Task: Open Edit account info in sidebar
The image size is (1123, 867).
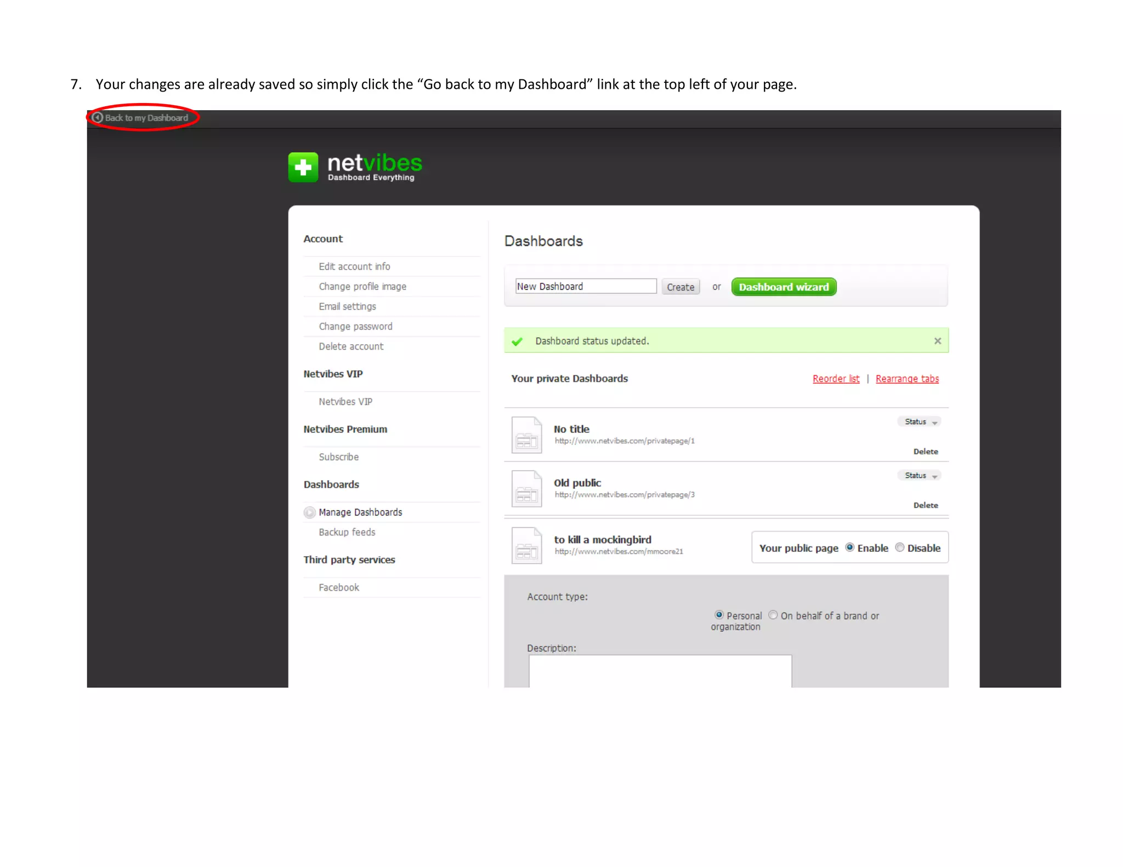Action: tap(354, 266)
